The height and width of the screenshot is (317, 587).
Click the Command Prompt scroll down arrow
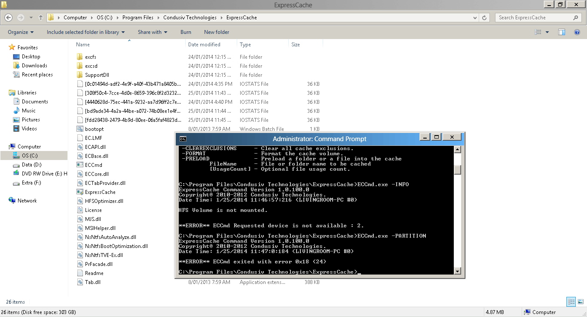pos(458,271)
